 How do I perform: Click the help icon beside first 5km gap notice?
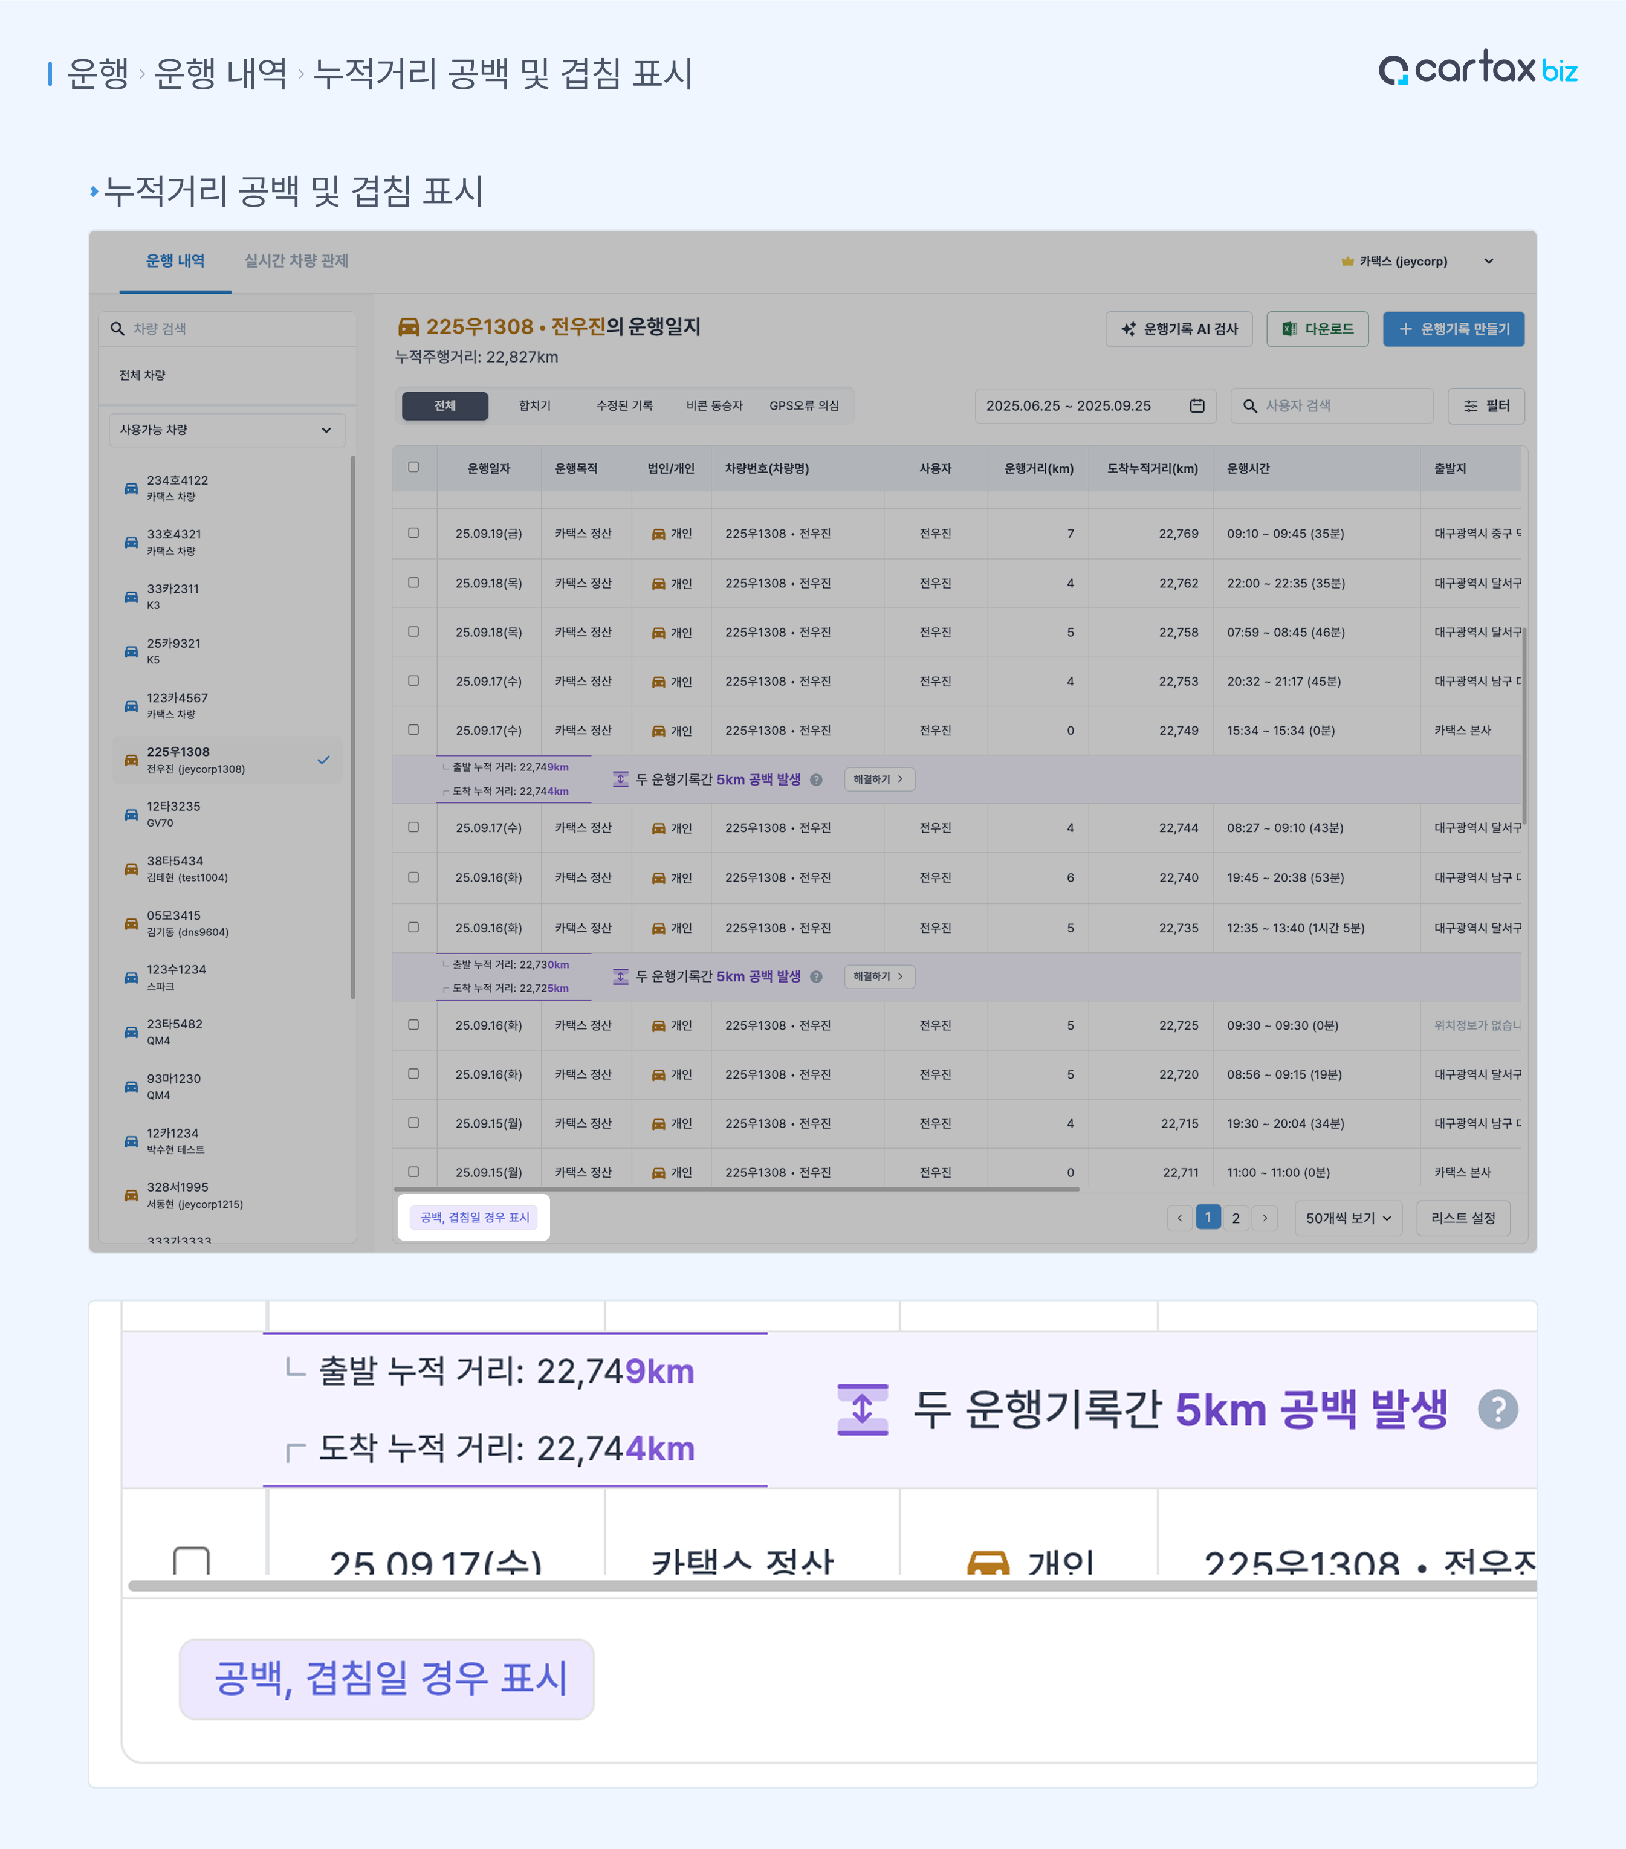(816, 779)
